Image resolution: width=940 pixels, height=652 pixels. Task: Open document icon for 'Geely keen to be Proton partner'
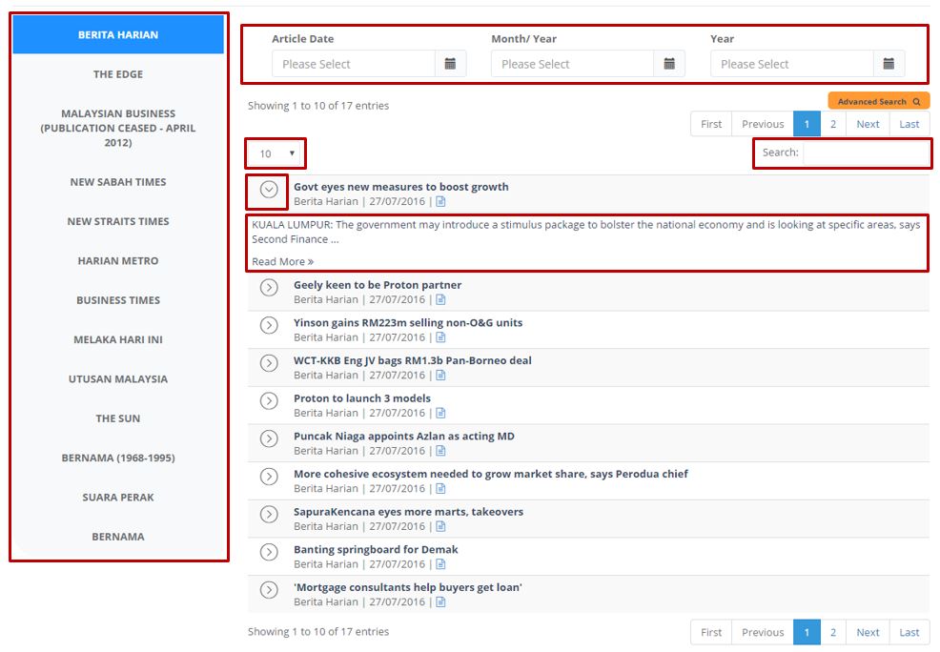point(440,300)
